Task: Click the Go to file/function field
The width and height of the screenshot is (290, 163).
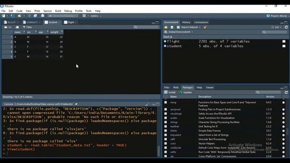Action: pyautogui.click(x=63, y=16)
